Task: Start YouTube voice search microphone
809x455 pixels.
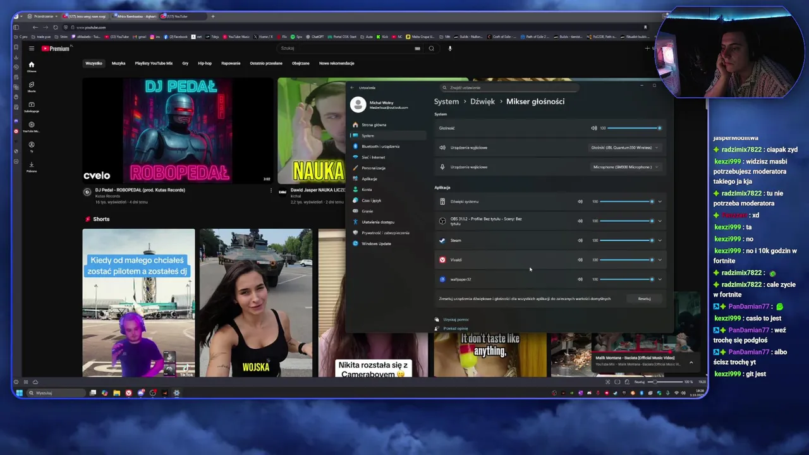Action: pos(450,49)
